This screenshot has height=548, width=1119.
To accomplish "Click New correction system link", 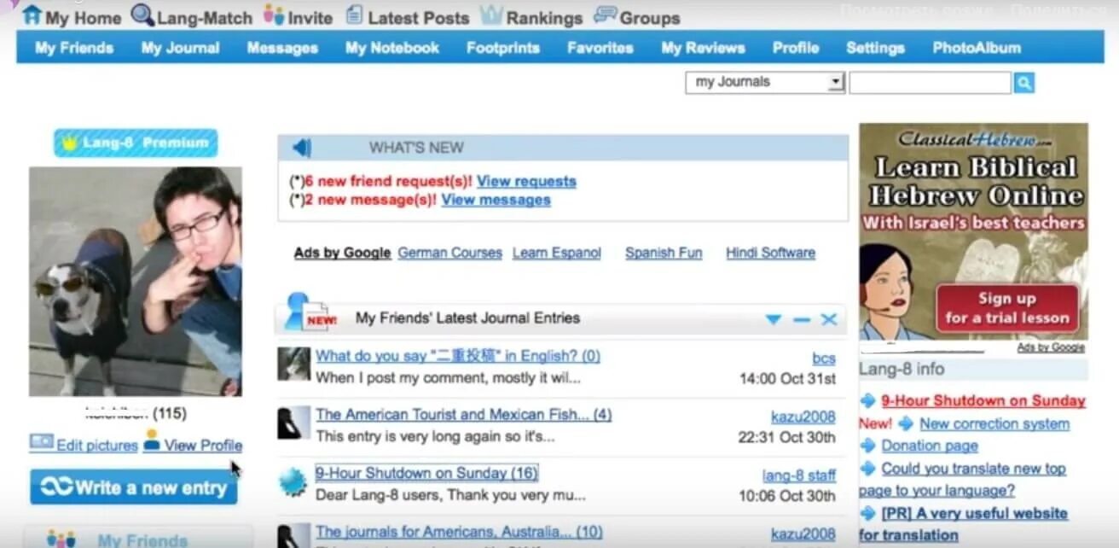I will tap(994, 423).
